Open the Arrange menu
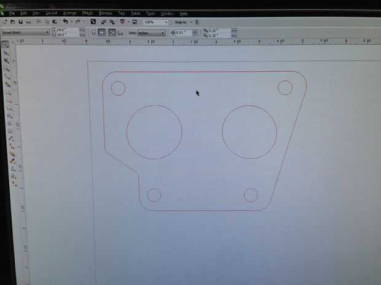The image size is (381, 285). (69, 13)
